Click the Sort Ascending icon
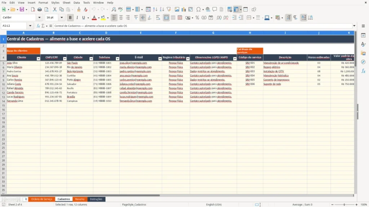369x207 pixels. point(155,9)
